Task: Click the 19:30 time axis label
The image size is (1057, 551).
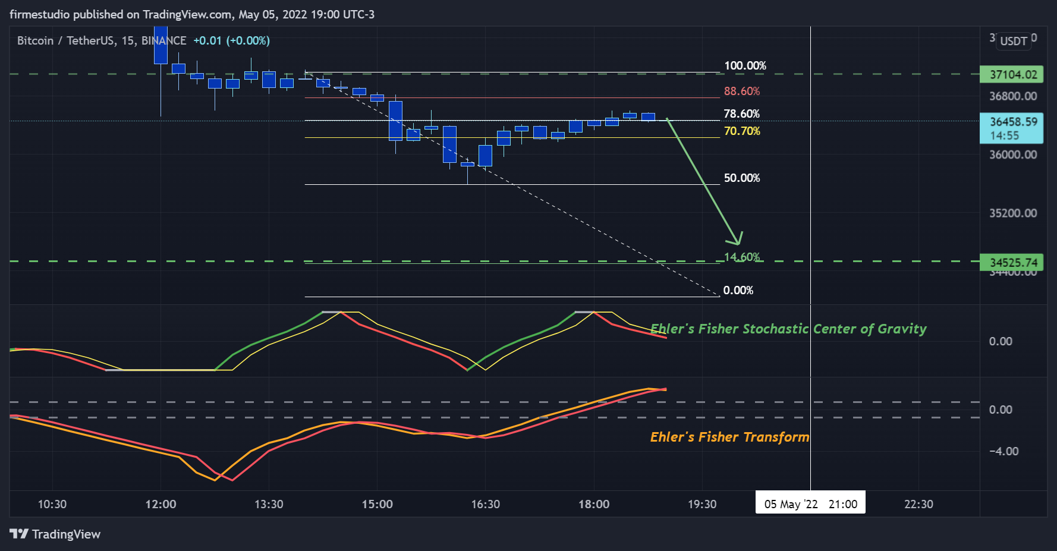Action: click(x=702, y=504)
